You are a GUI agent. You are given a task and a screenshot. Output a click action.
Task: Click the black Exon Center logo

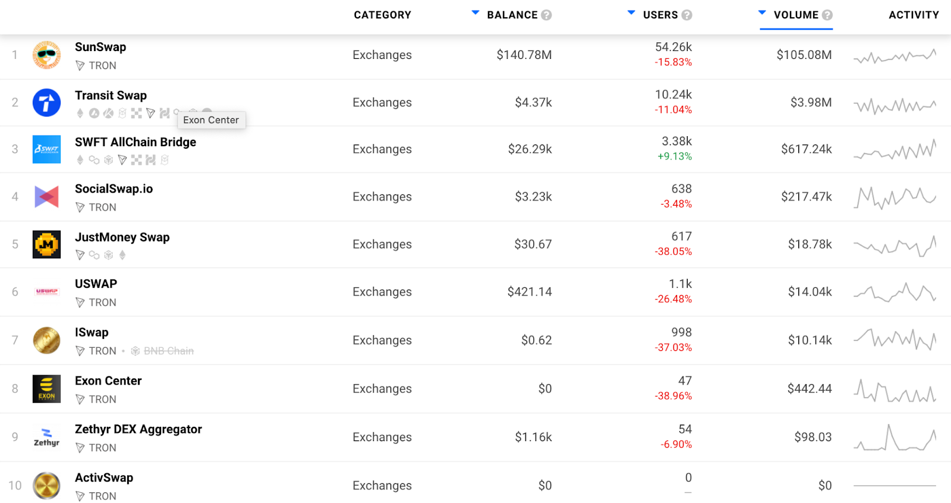click(x=46, y=389)
